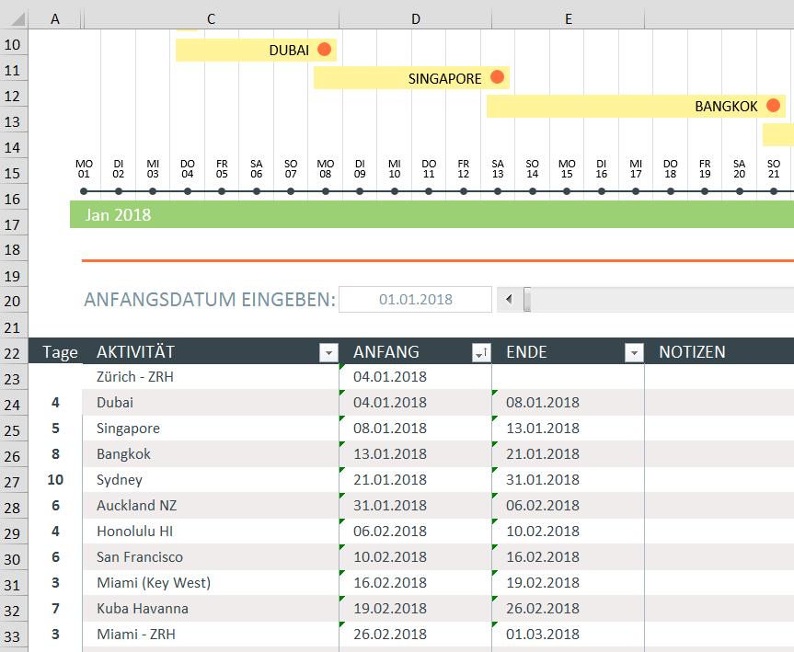Image resolution: width=794 pixels, height=652 pixels.
Task: Open the AKTIVITÄT column filter dropdown
Action: [328, 352]
